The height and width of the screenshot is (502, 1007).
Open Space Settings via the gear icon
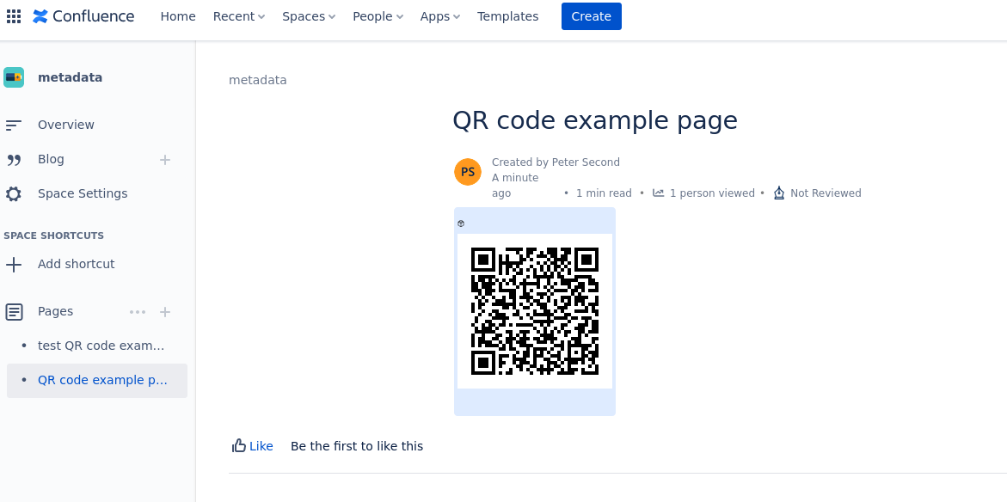click(14, 193)
